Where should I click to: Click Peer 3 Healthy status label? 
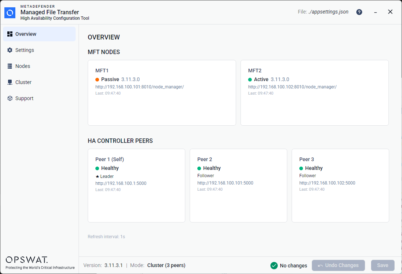[x=314, y=168]
